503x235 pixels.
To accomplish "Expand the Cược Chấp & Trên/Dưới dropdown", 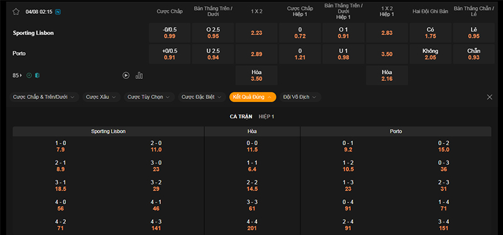I will [44, 97].
